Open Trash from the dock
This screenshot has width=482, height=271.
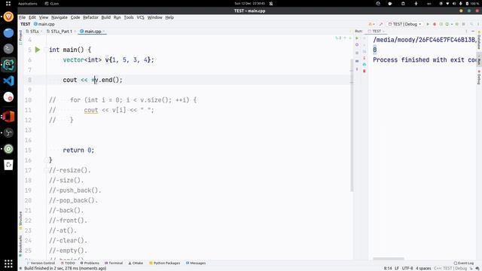point(8,165)
